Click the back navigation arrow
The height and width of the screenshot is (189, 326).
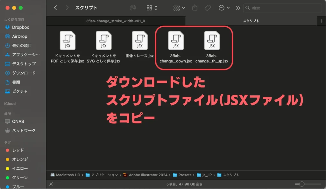point(55,8)
